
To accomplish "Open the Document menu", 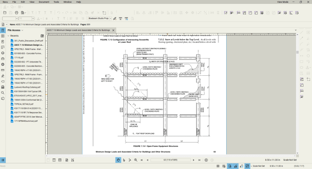I will 44,2.
